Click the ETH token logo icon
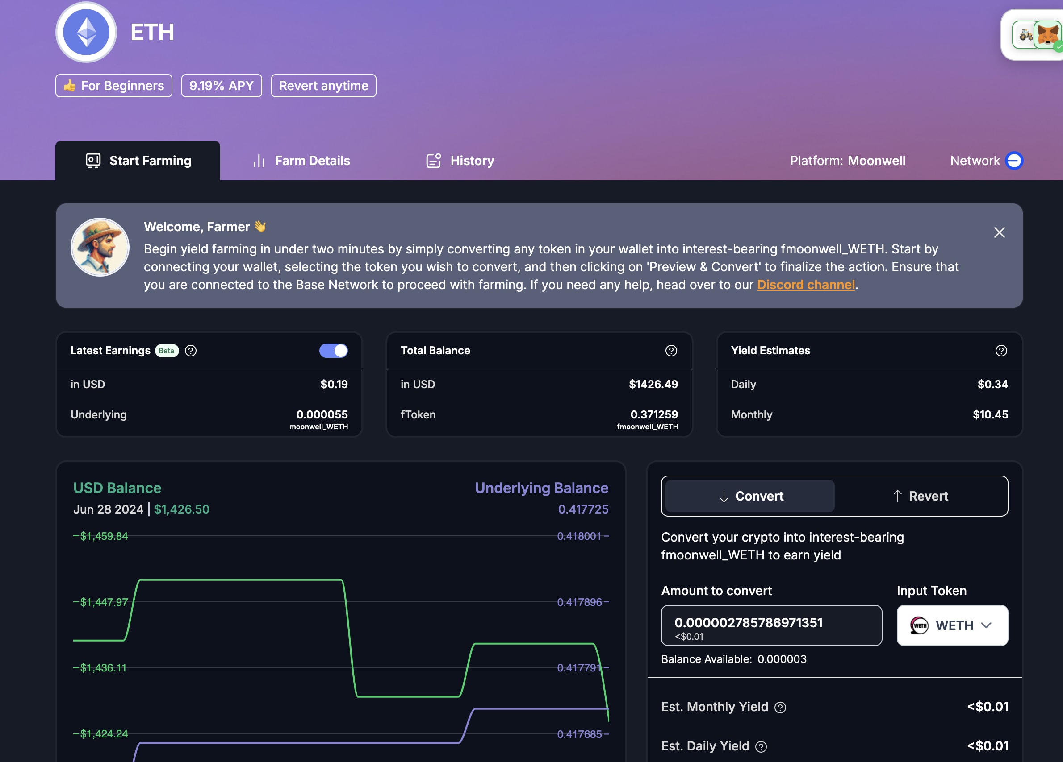This screenshot has height=762, width=1063. point(86,33)
